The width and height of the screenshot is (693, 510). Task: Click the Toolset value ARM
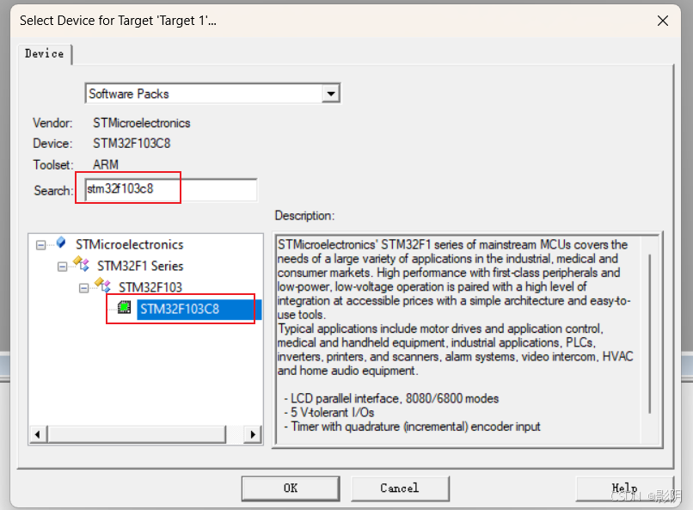106,164
